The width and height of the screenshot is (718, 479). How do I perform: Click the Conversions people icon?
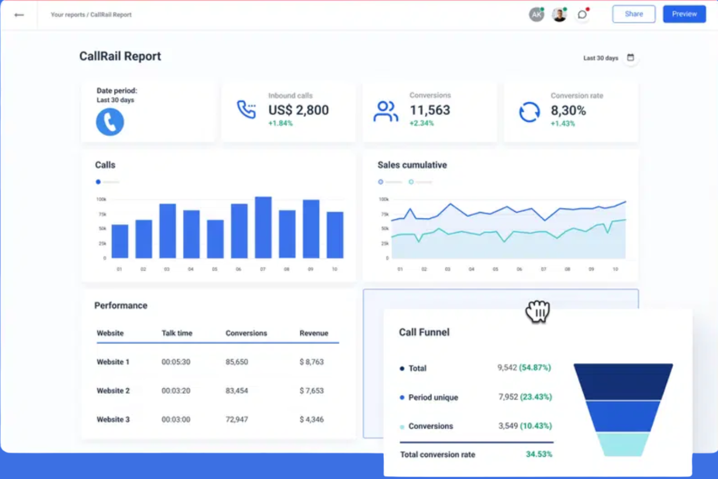(x=385, y=111)
